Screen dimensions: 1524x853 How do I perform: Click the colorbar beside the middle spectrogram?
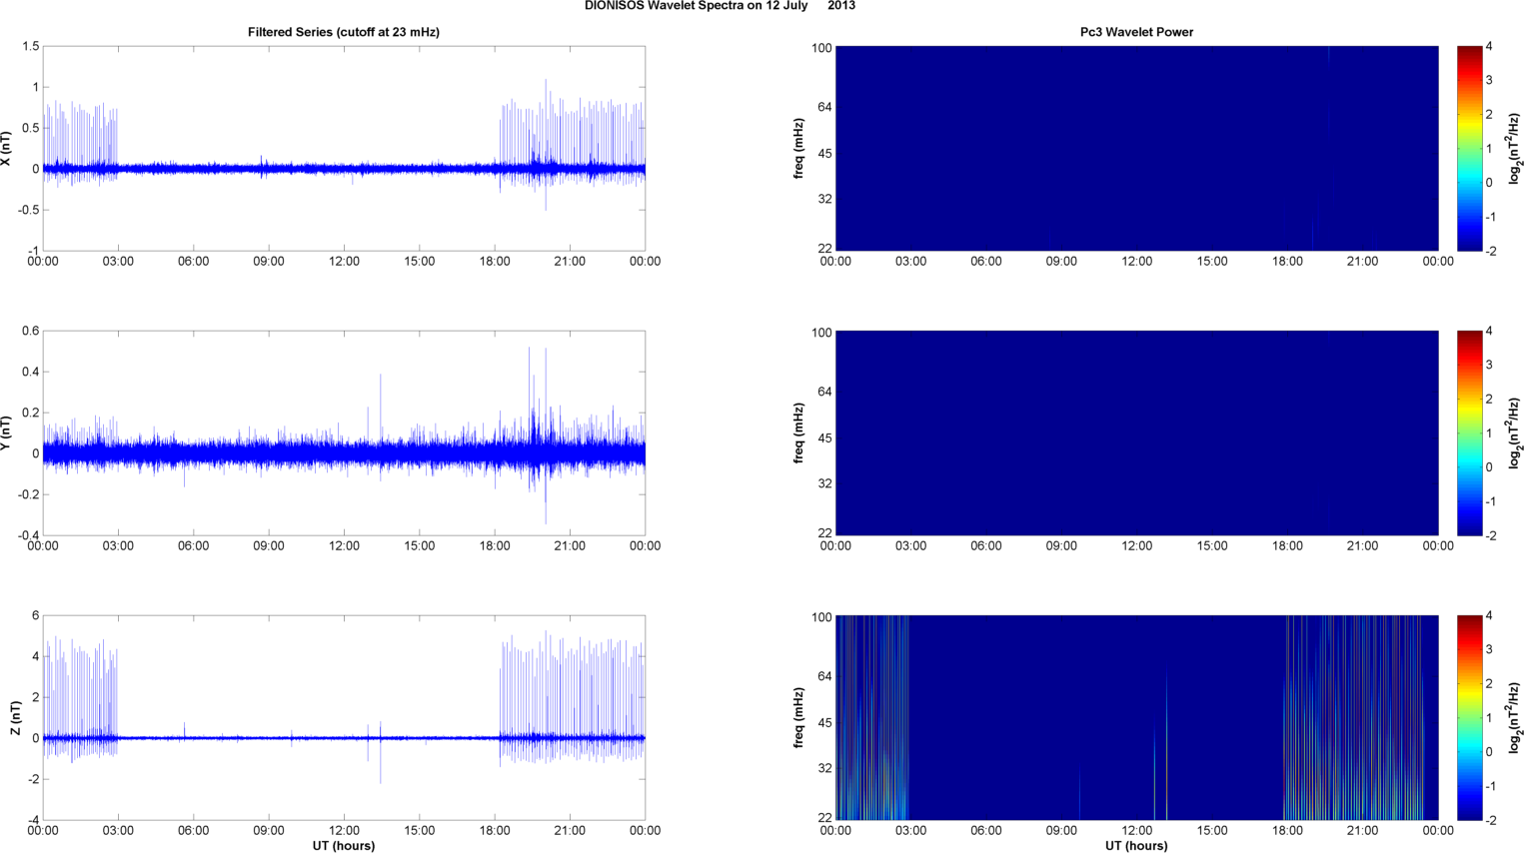click(x=1469, y=432)
